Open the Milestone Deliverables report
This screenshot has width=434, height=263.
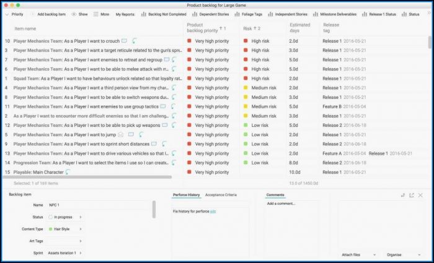pos(335,14)
